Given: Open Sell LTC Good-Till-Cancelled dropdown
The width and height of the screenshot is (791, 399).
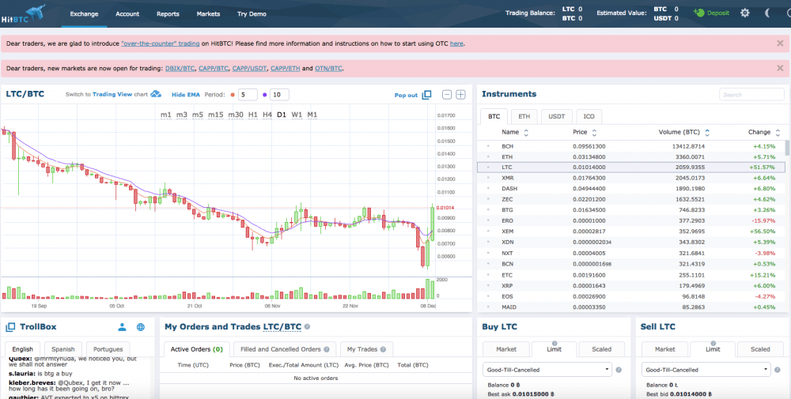Looking at the screenshot, I should point(706,370).
